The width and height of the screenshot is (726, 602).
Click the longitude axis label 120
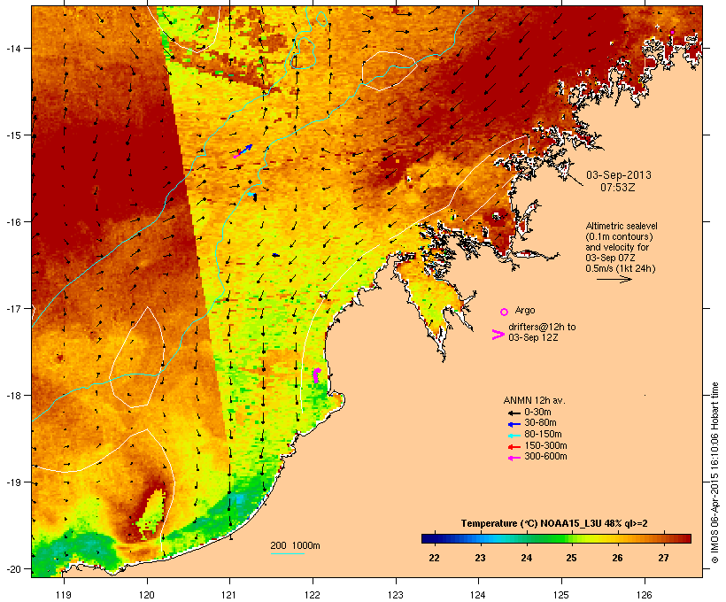[147, 595]
